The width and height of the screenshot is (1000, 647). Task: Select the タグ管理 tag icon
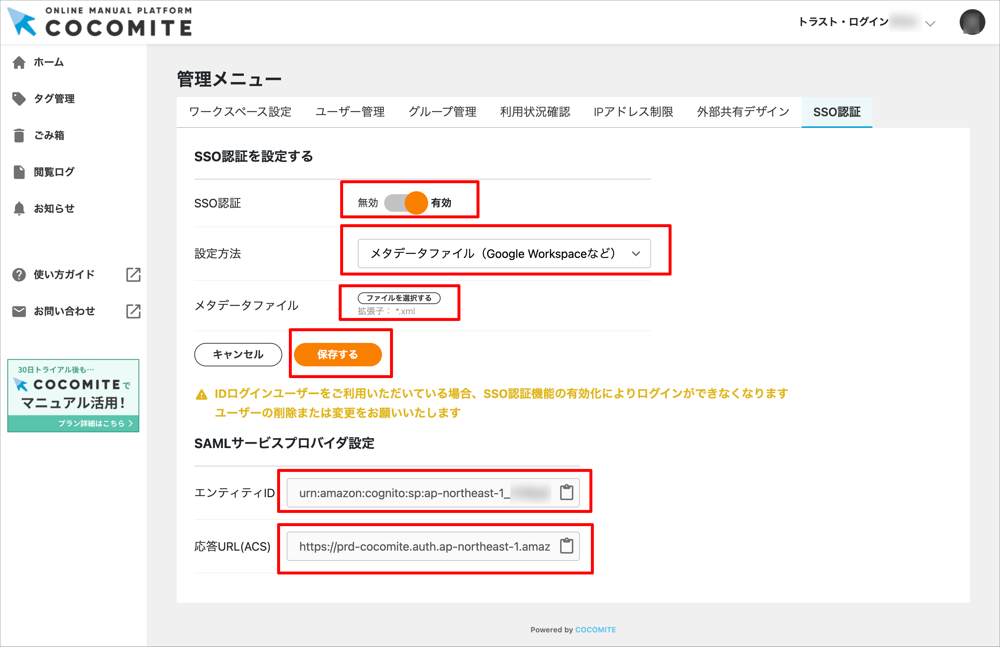[19, 99]
